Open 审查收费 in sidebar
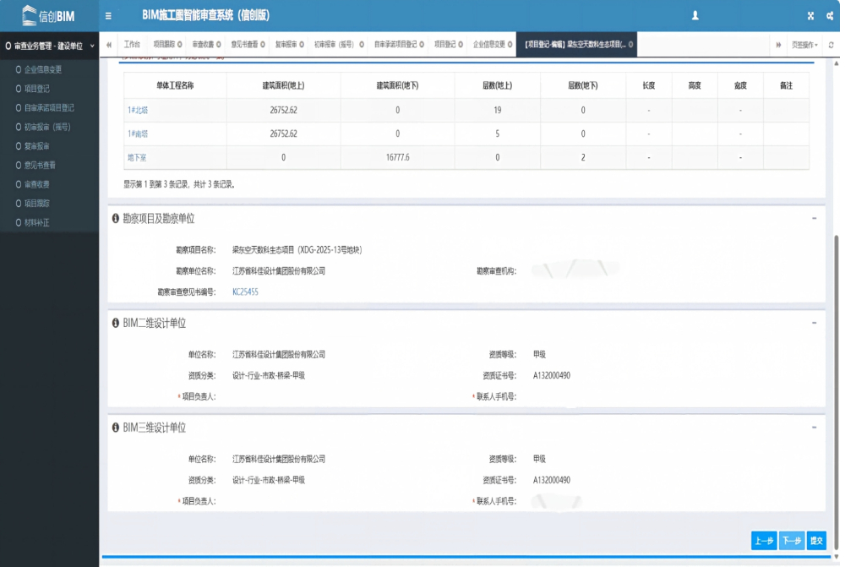The image size is (845, 567). tap(36, 184)
